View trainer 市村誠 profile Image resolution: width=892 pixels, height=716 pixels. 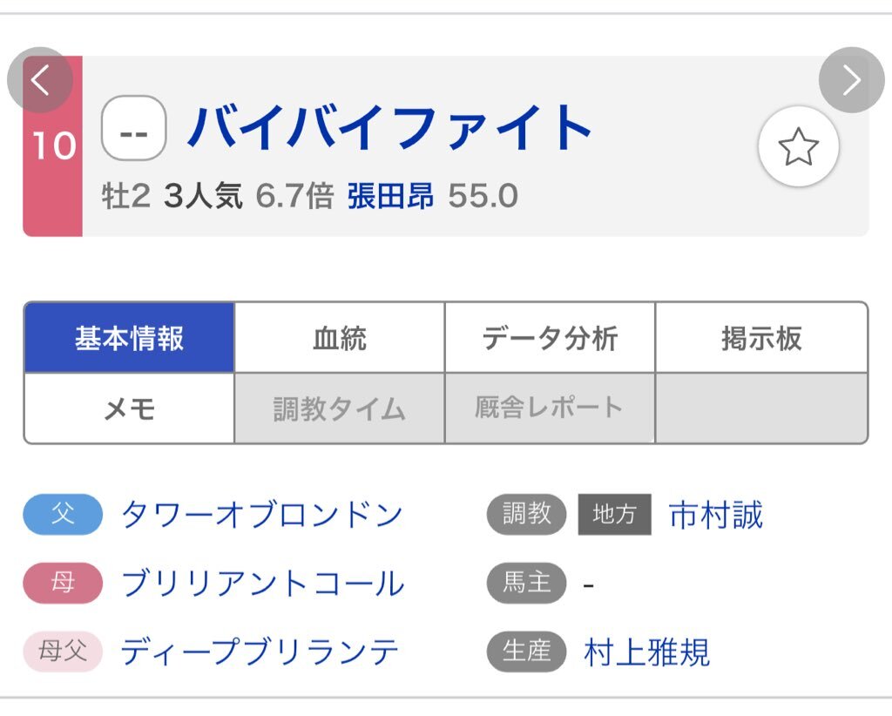click(x=715, y=516)
